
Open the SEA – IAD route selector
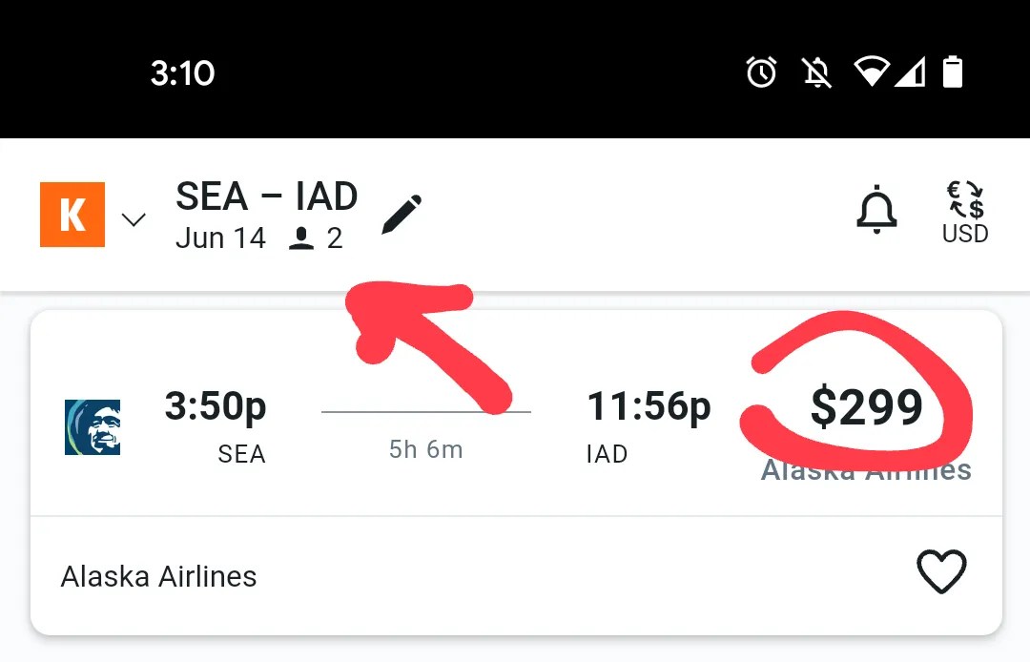coord(265,196)
